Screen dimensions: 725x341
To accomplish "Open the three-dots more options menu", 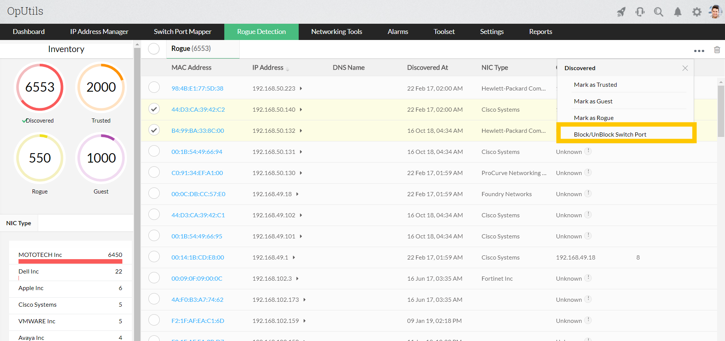I will tap(699, 51).
